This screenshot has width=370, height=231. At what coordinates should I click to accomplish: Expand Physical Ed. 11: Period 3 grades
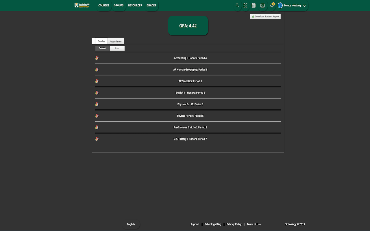tap(190, 104)
